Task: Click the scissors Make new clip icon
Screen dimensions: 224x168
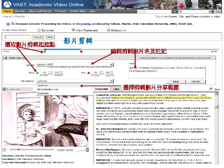Action: click(6, 58)
